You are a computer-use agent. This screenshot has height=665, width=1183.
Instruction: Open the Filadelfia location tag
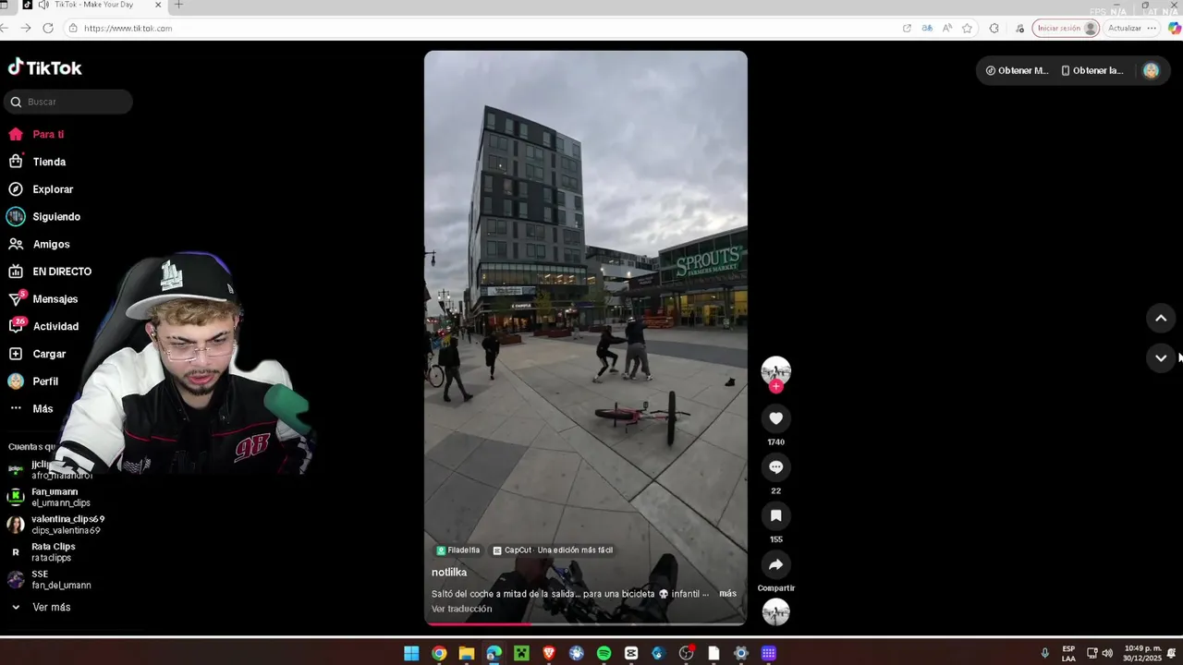(x=458, y=550)
